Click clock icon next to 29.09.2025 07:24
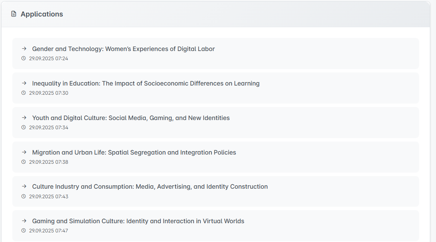 click(23, 59)
